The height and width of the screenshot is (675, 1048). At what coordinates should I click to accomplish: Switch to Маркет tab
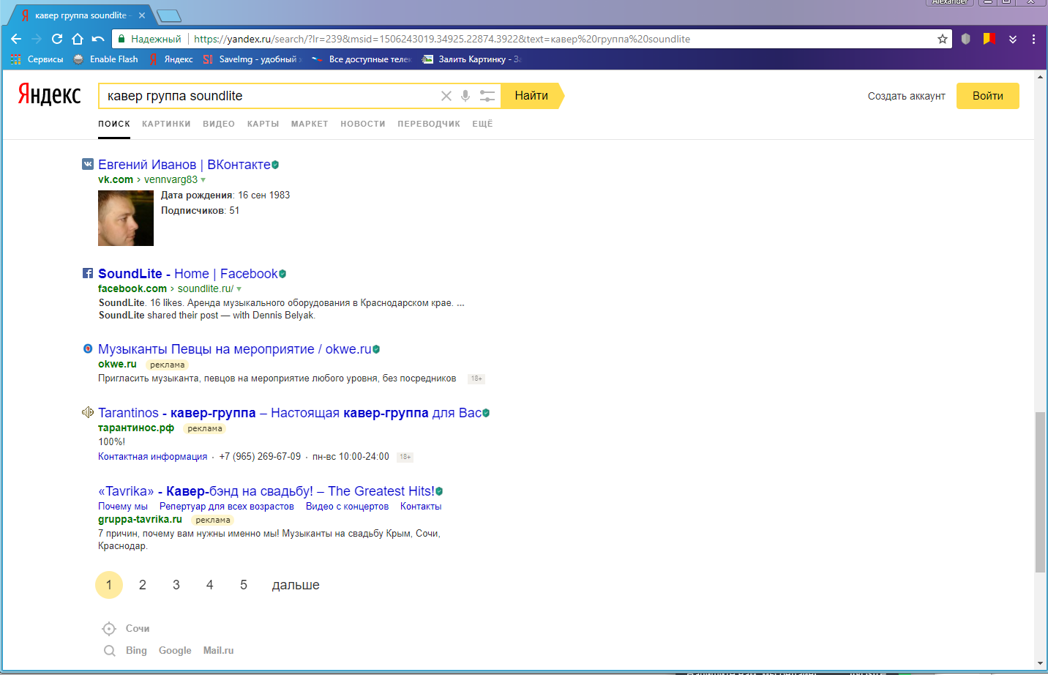(x=310, y=124)
